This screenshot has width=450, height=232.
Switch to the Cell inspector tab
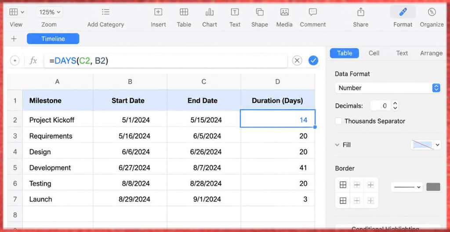pos(374,53)
